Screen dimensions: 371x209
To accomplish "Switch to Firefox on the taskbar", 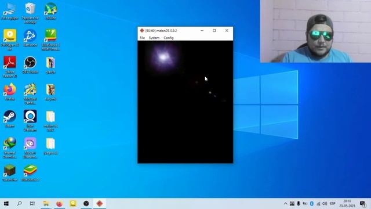I will pyautogui.click(x=59, y=204).
